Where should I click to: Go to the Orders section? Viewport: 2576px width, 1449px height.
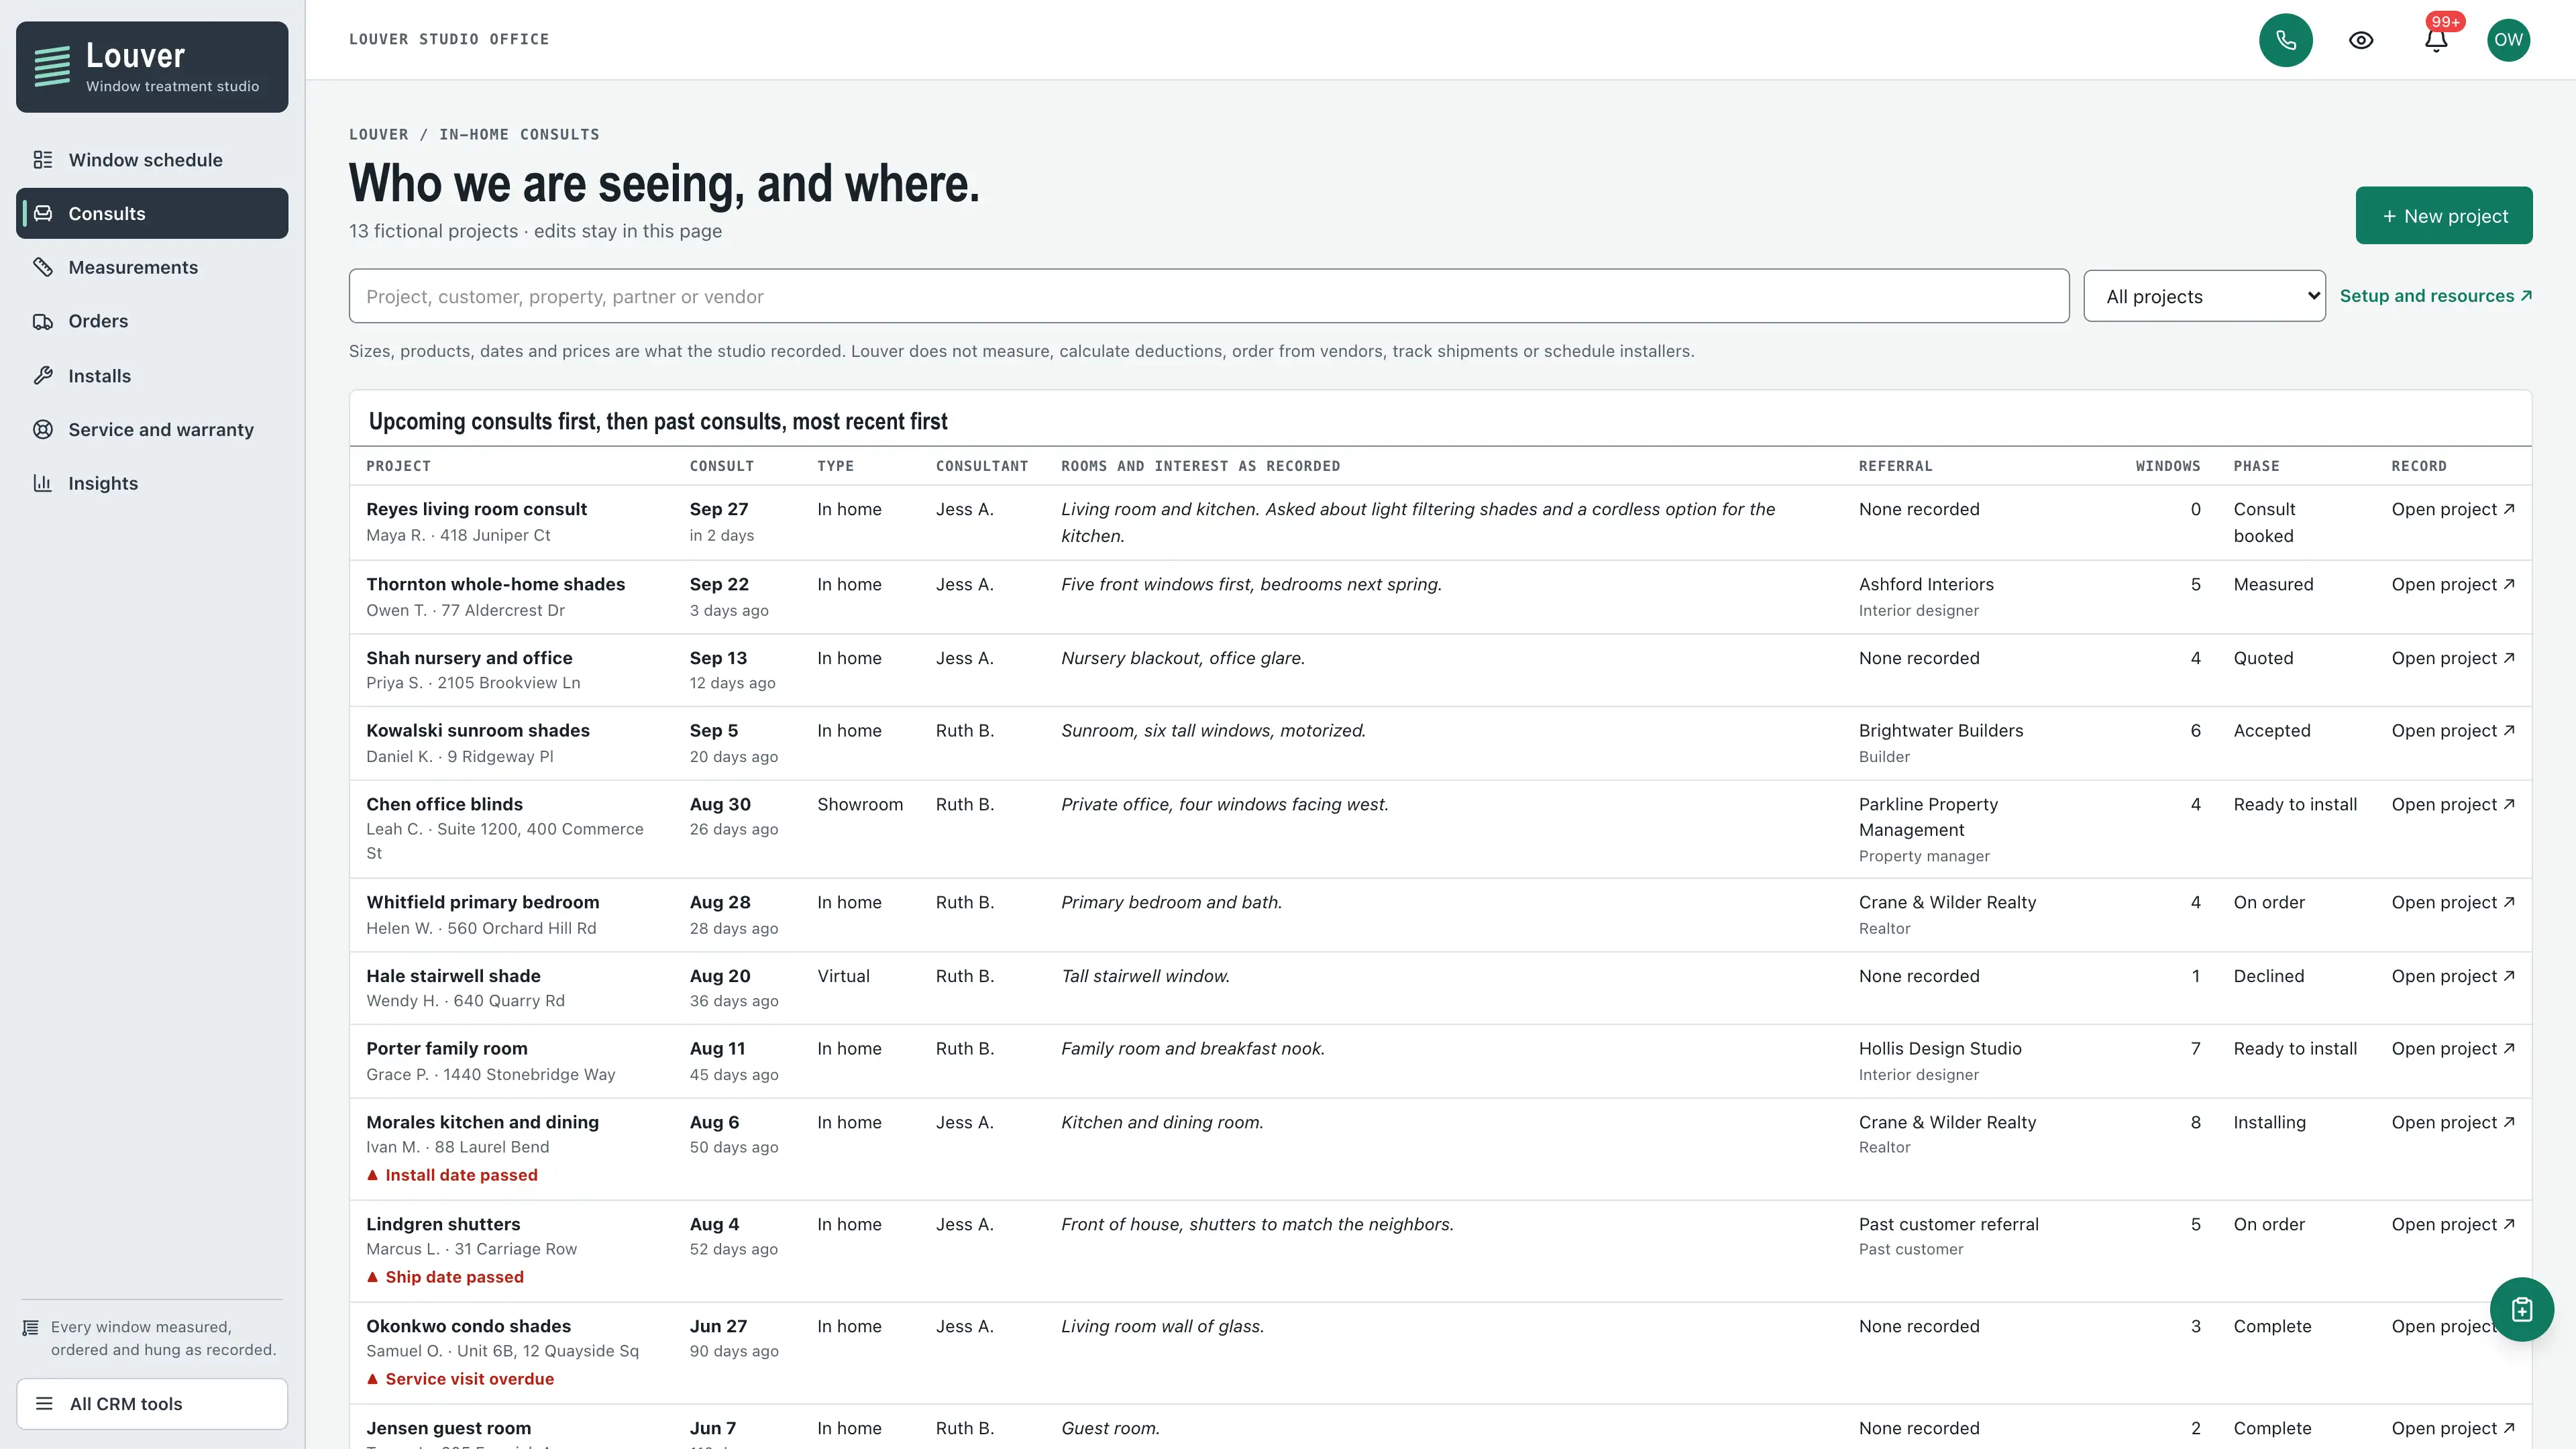pyautogui.click(x=152, y=321)
